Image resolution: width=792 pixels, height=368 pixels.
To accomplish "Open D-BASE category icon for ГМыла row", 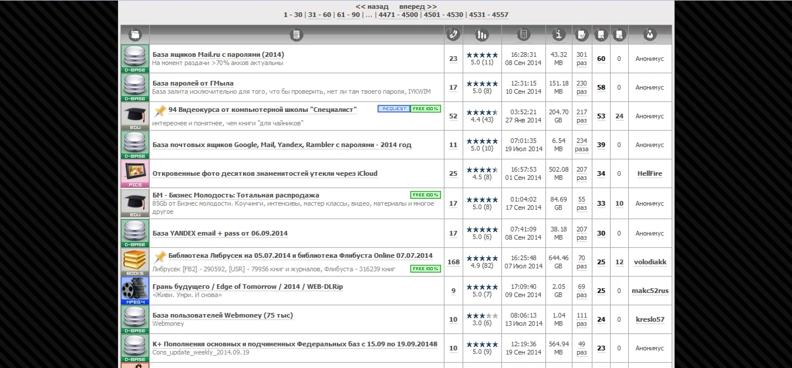I will (135, 87).
